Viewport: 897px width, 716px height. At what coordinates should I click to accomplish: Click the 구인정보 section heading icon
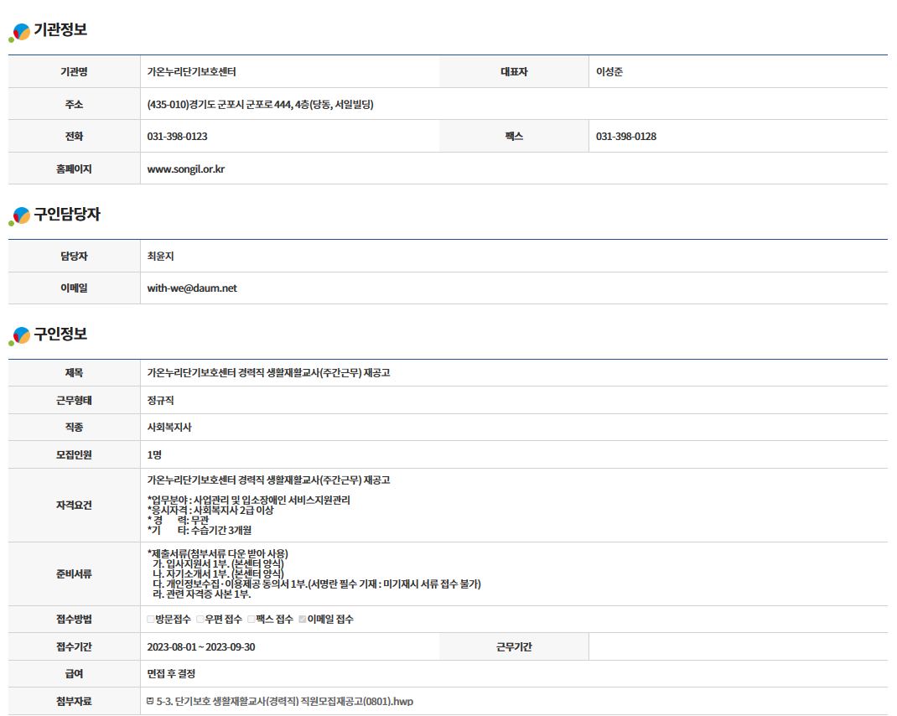click(x=19, y=336)
